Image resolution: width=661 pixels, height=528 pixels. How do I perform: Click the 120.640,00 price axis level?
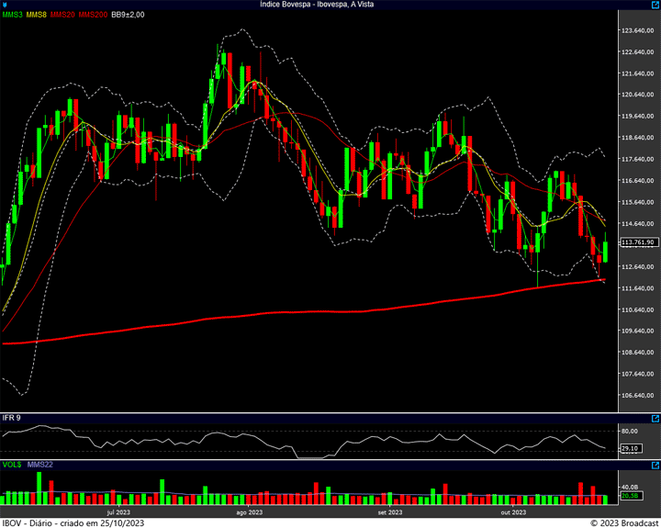tap(637, 95)
